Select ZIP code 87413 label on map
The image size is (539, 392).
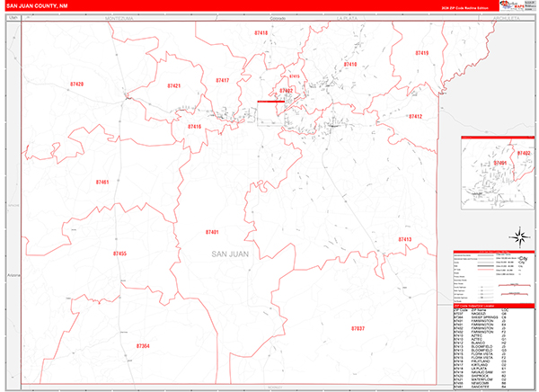point(405,239)
